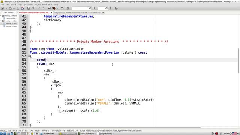
Task: Clear the go-to-line field
Action: pyautogui.click(x=106, y=8)
